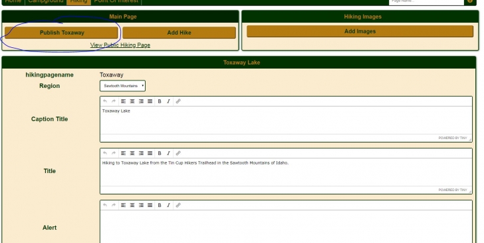The image size is (484, 243).
Task: Undo in the Title editor toolbar
Action: tap(105, 153)
